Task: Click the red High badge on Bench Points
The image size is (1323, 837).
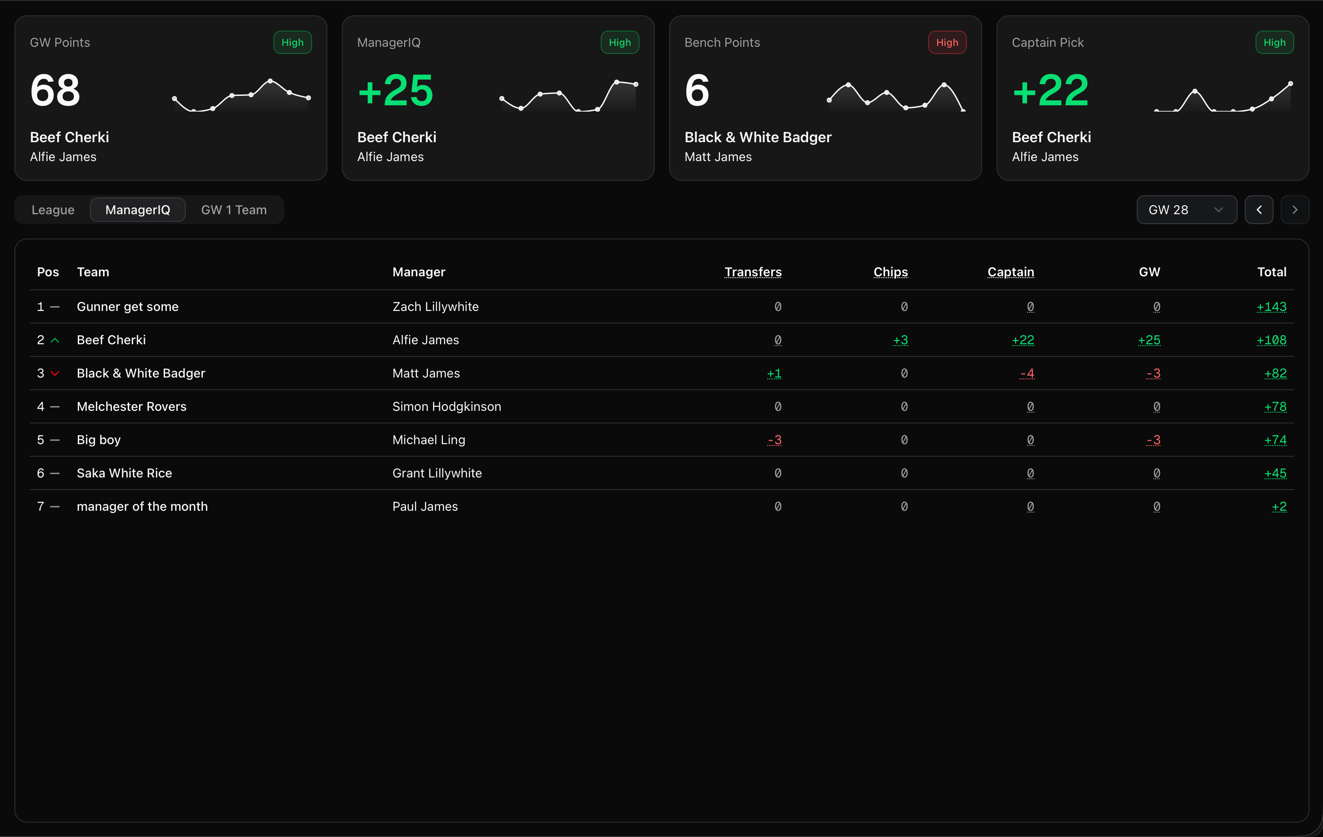Action: click(947, 42)
